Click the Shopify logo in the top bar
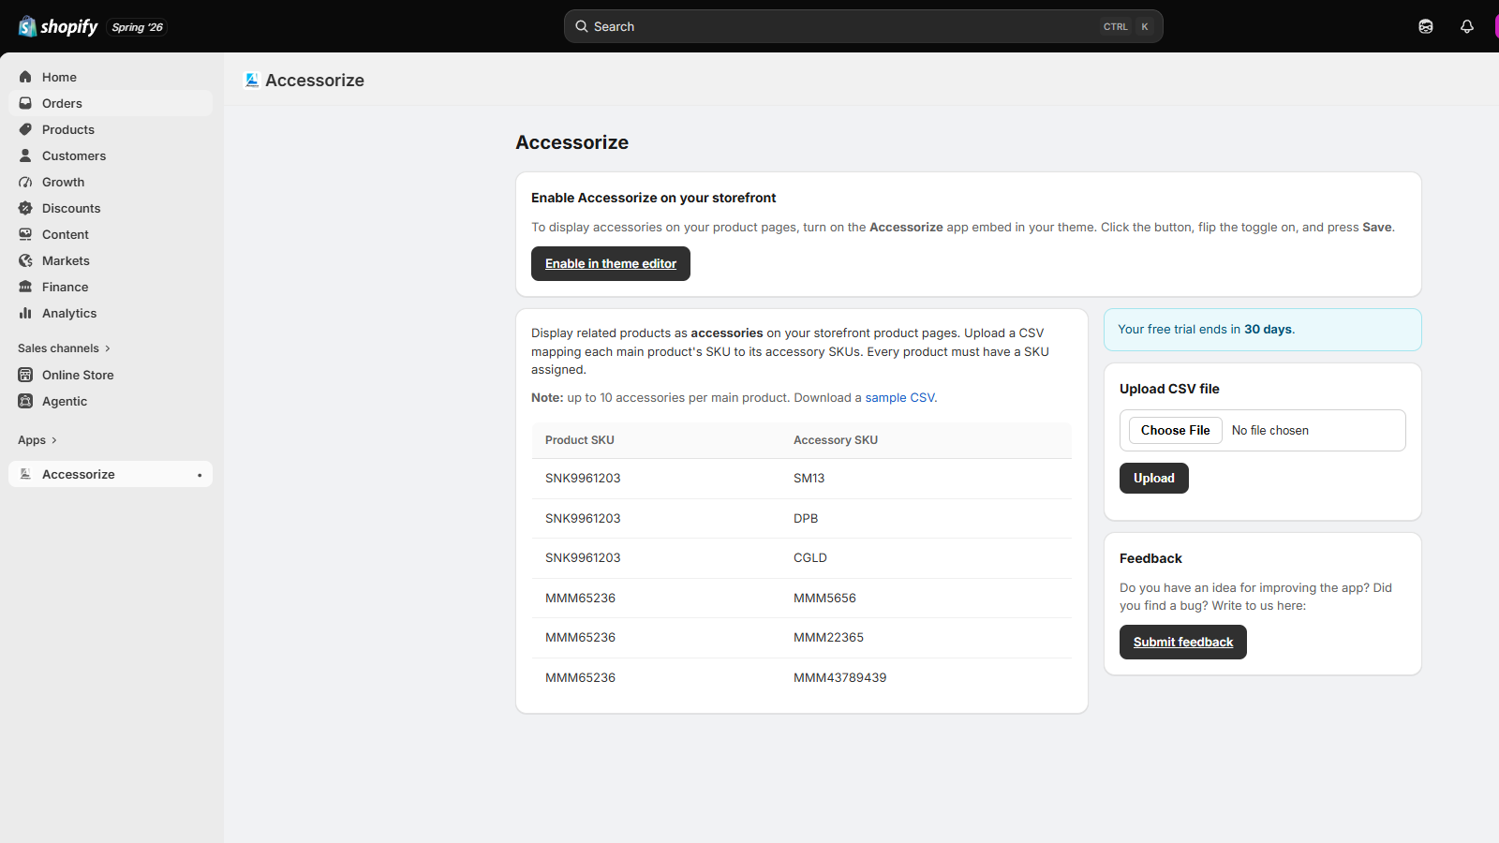 tap(58, 26)
